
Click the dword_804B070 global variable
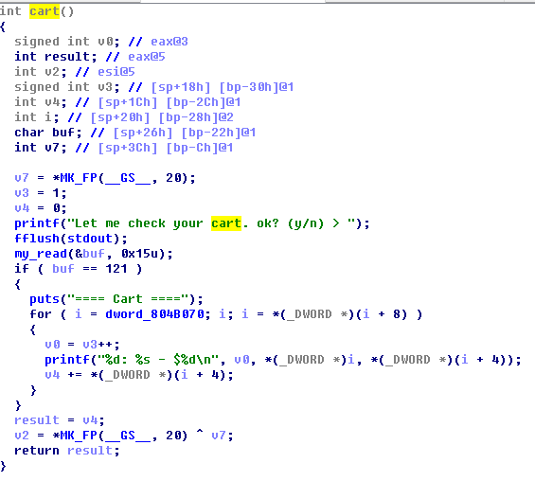(154, 313)
